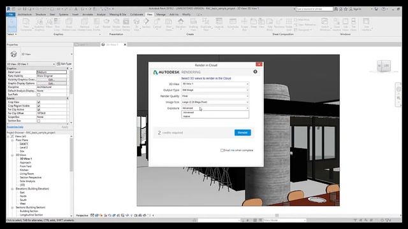Toggle Crop Region Visible checkbox
Screen dimensions: 408x229
point(38,106)
